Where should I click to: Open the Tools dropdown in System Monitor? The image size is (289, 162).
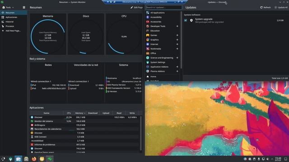8,8
